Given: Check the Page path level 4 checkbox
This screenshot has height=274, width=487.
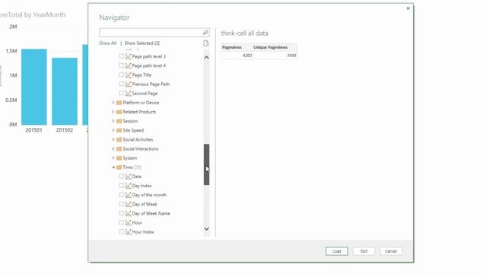Looking at the screenshot, I should tap(122, 65).
